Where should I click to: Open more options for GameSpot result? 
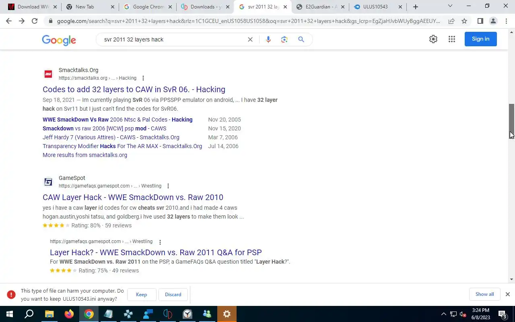click(x=168, y=186)
